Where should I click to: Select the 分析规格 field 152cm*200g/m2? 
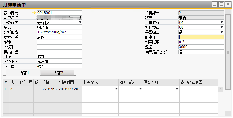point(60,32)
